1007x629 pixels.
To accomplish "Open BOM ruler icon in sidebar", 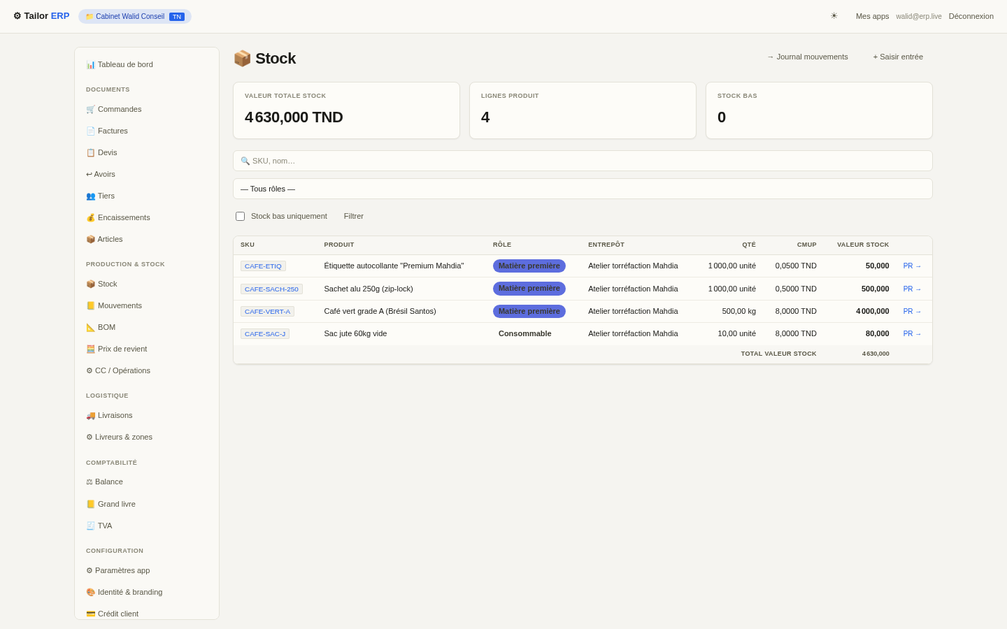I will pos(90,327).
